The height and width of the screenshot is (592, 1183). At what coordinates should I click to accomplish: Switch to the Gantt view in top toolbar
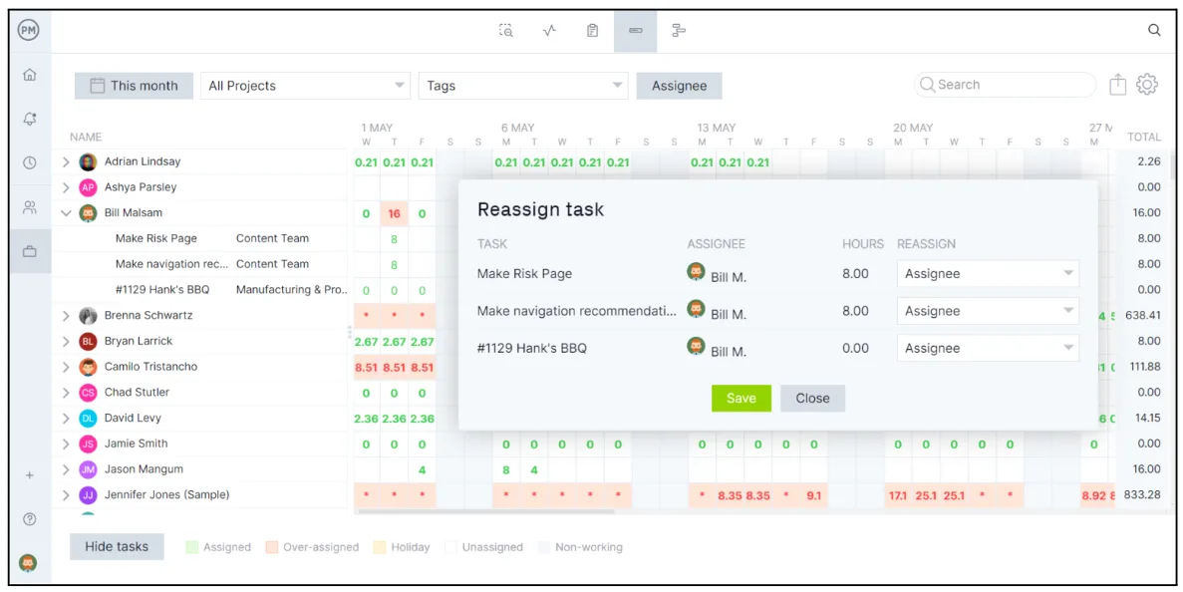(x=679, y=31)
